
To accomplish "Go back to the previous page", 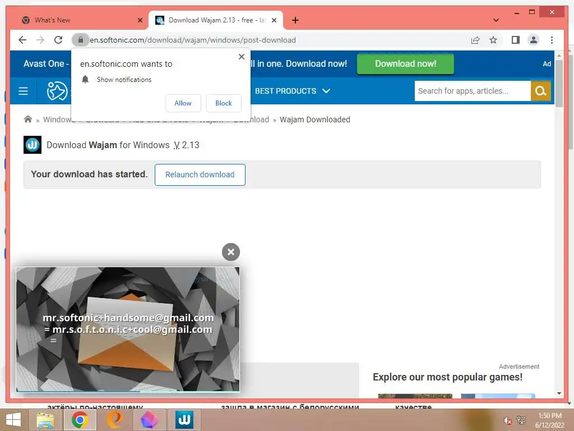I will click(x=22, y=40).
